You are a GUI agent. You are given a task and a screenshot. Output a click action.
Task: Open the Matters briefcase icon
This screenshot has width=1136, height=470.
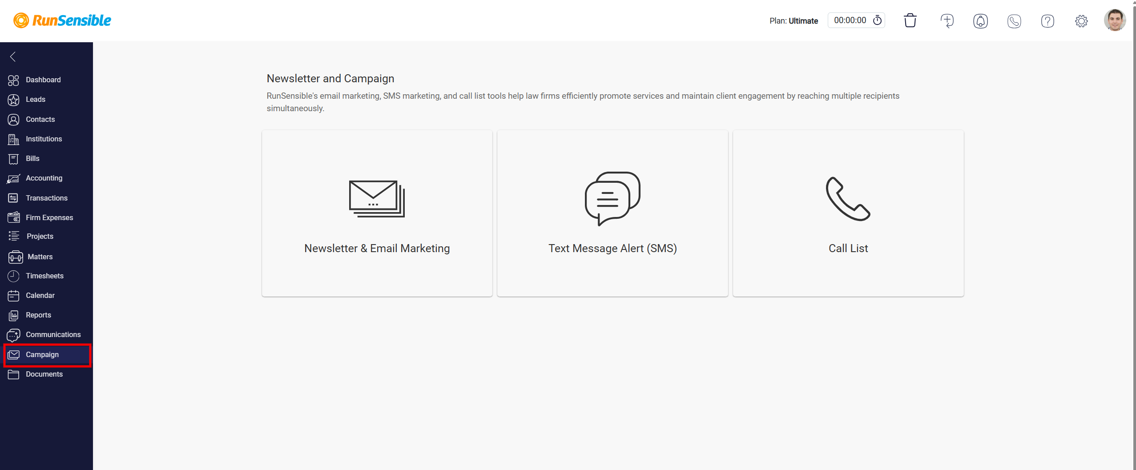tap(15, 257)
